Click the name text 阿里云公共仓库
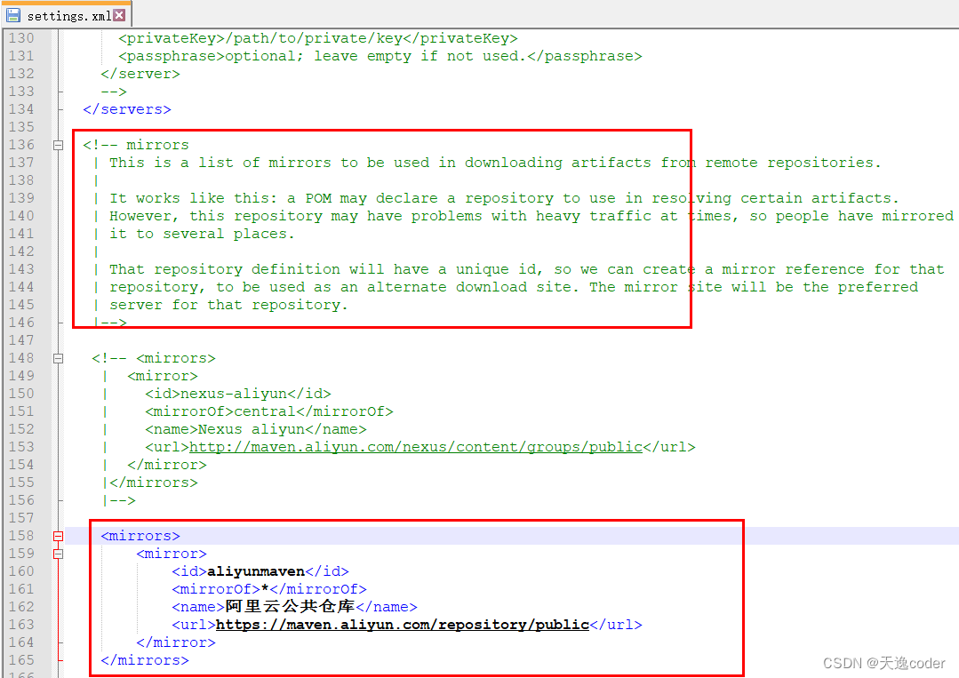959x678 pixels. (290, 607)
